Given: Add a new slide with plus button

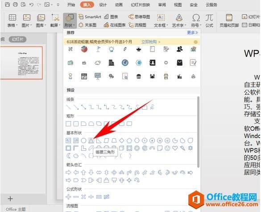Looking at the screenshot, I should point(10,199).
